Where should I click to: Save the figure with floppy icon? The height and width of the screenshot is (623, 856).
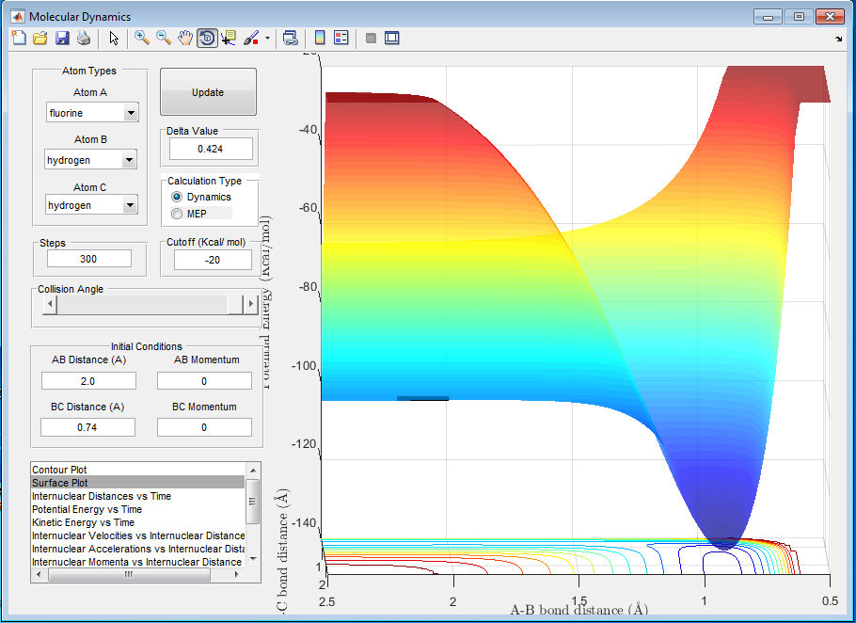pos(62,38)
